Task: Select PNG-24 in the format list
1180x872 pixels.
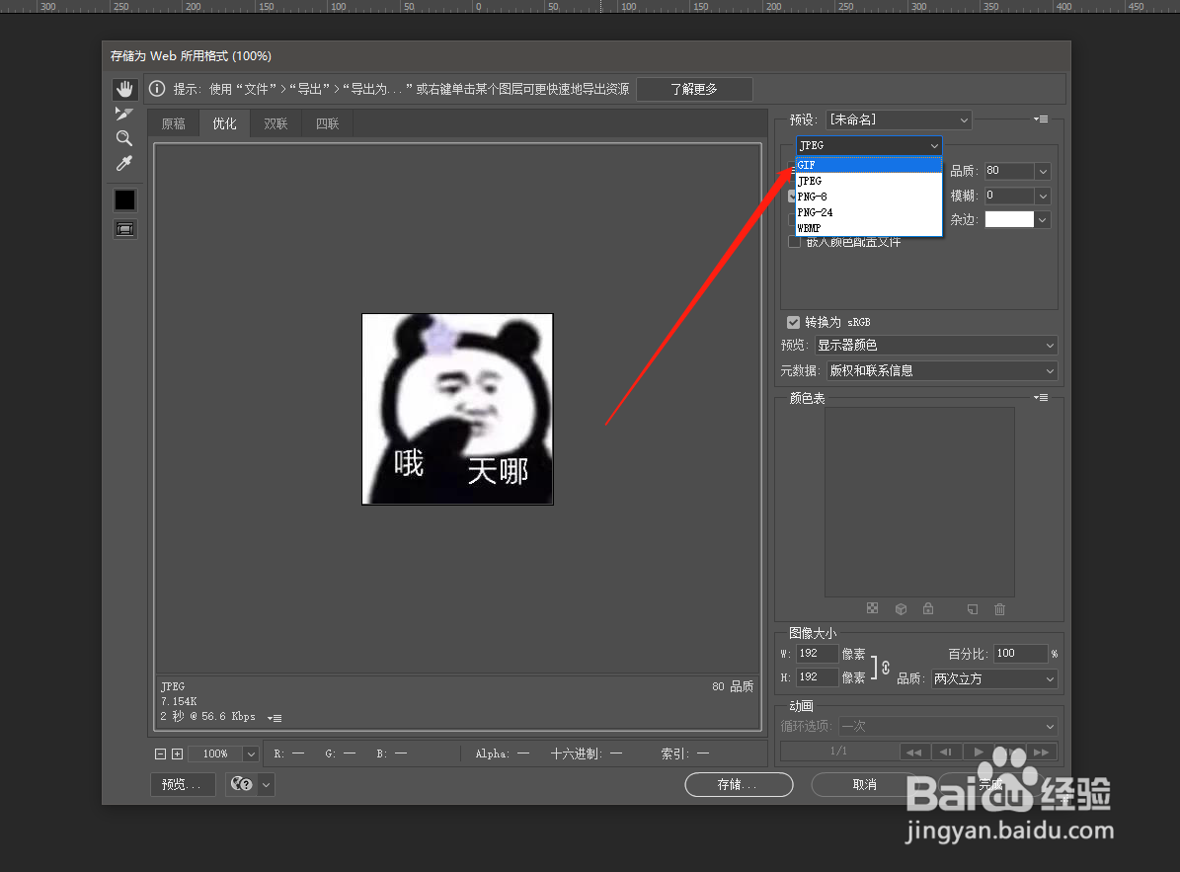Action: click(x=869, y=212)
